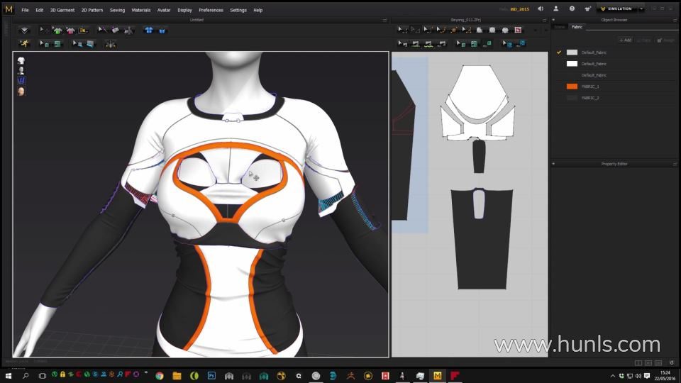
Task: Click the blue layered panel icon in the 3D toolbar
Action: pos(90,44)
